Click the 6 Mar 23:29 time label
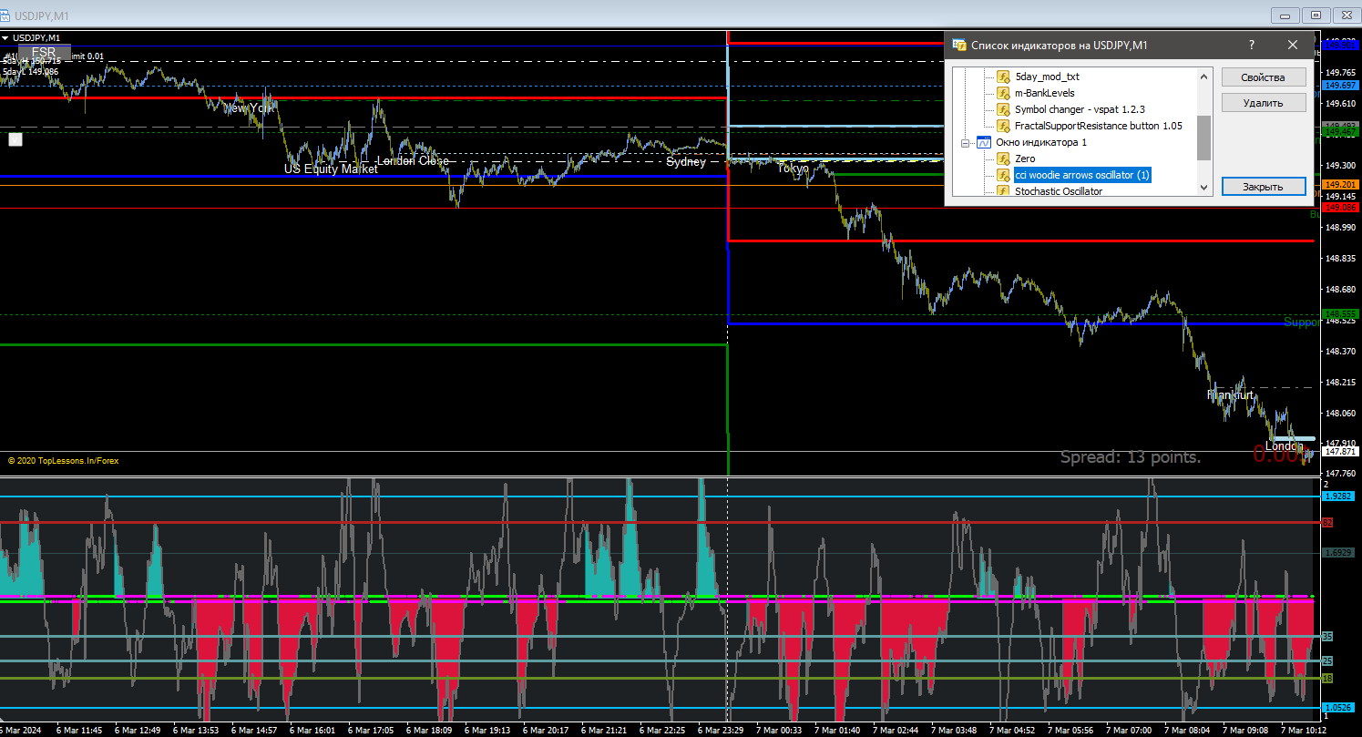This screenshot has width=1362, height=737. [722, 730]
